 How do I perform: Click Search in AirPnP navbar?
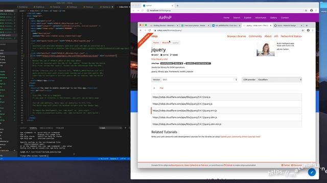pos(237,18)
